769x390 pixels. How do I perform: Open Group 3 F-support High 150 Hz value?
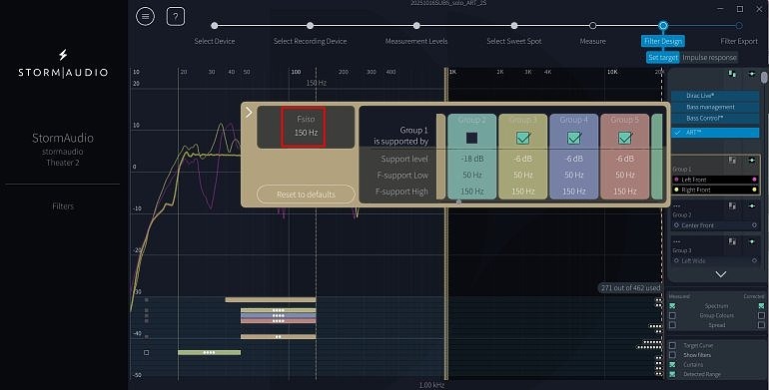click(x=523, y=192)
